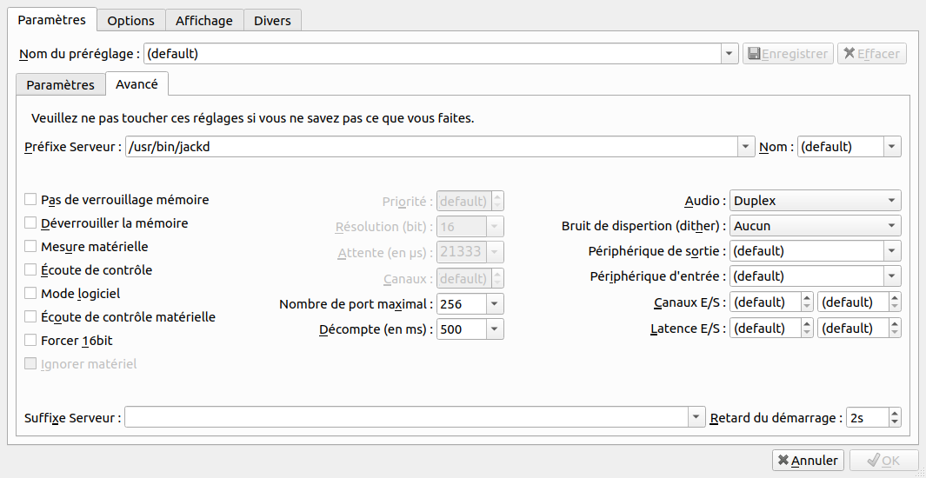
Task: Enable Pas de verrouillage mémoire checkbox
Action: tap(31, 200)
